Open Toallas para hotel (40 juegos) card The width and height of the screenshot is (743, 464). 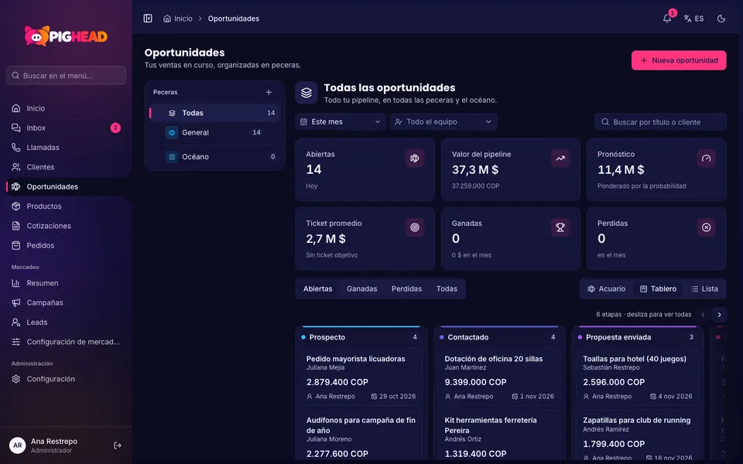(637, 377)
